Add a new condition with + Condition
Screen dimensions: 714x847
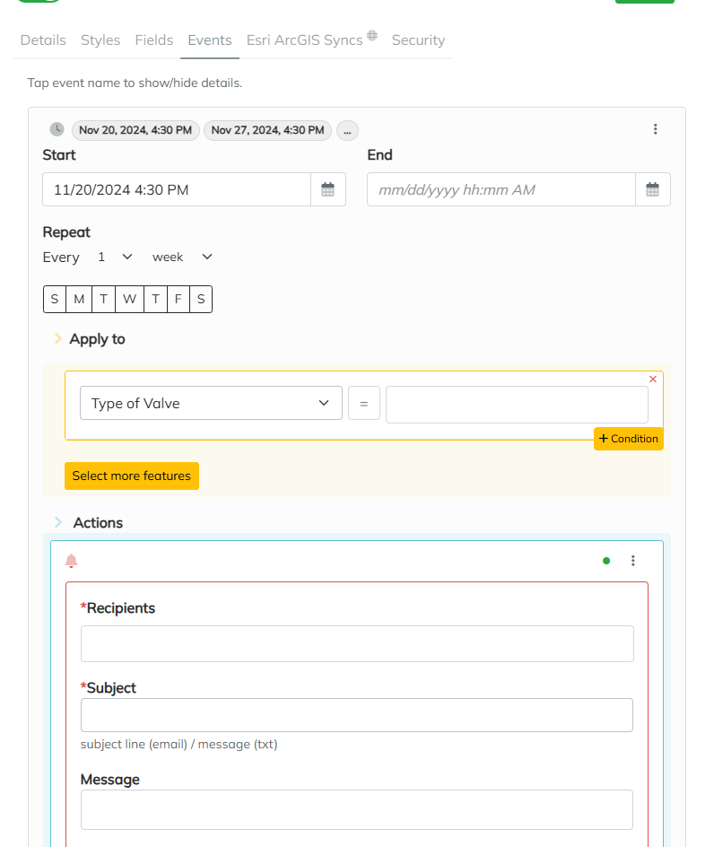tap(629, 439)
